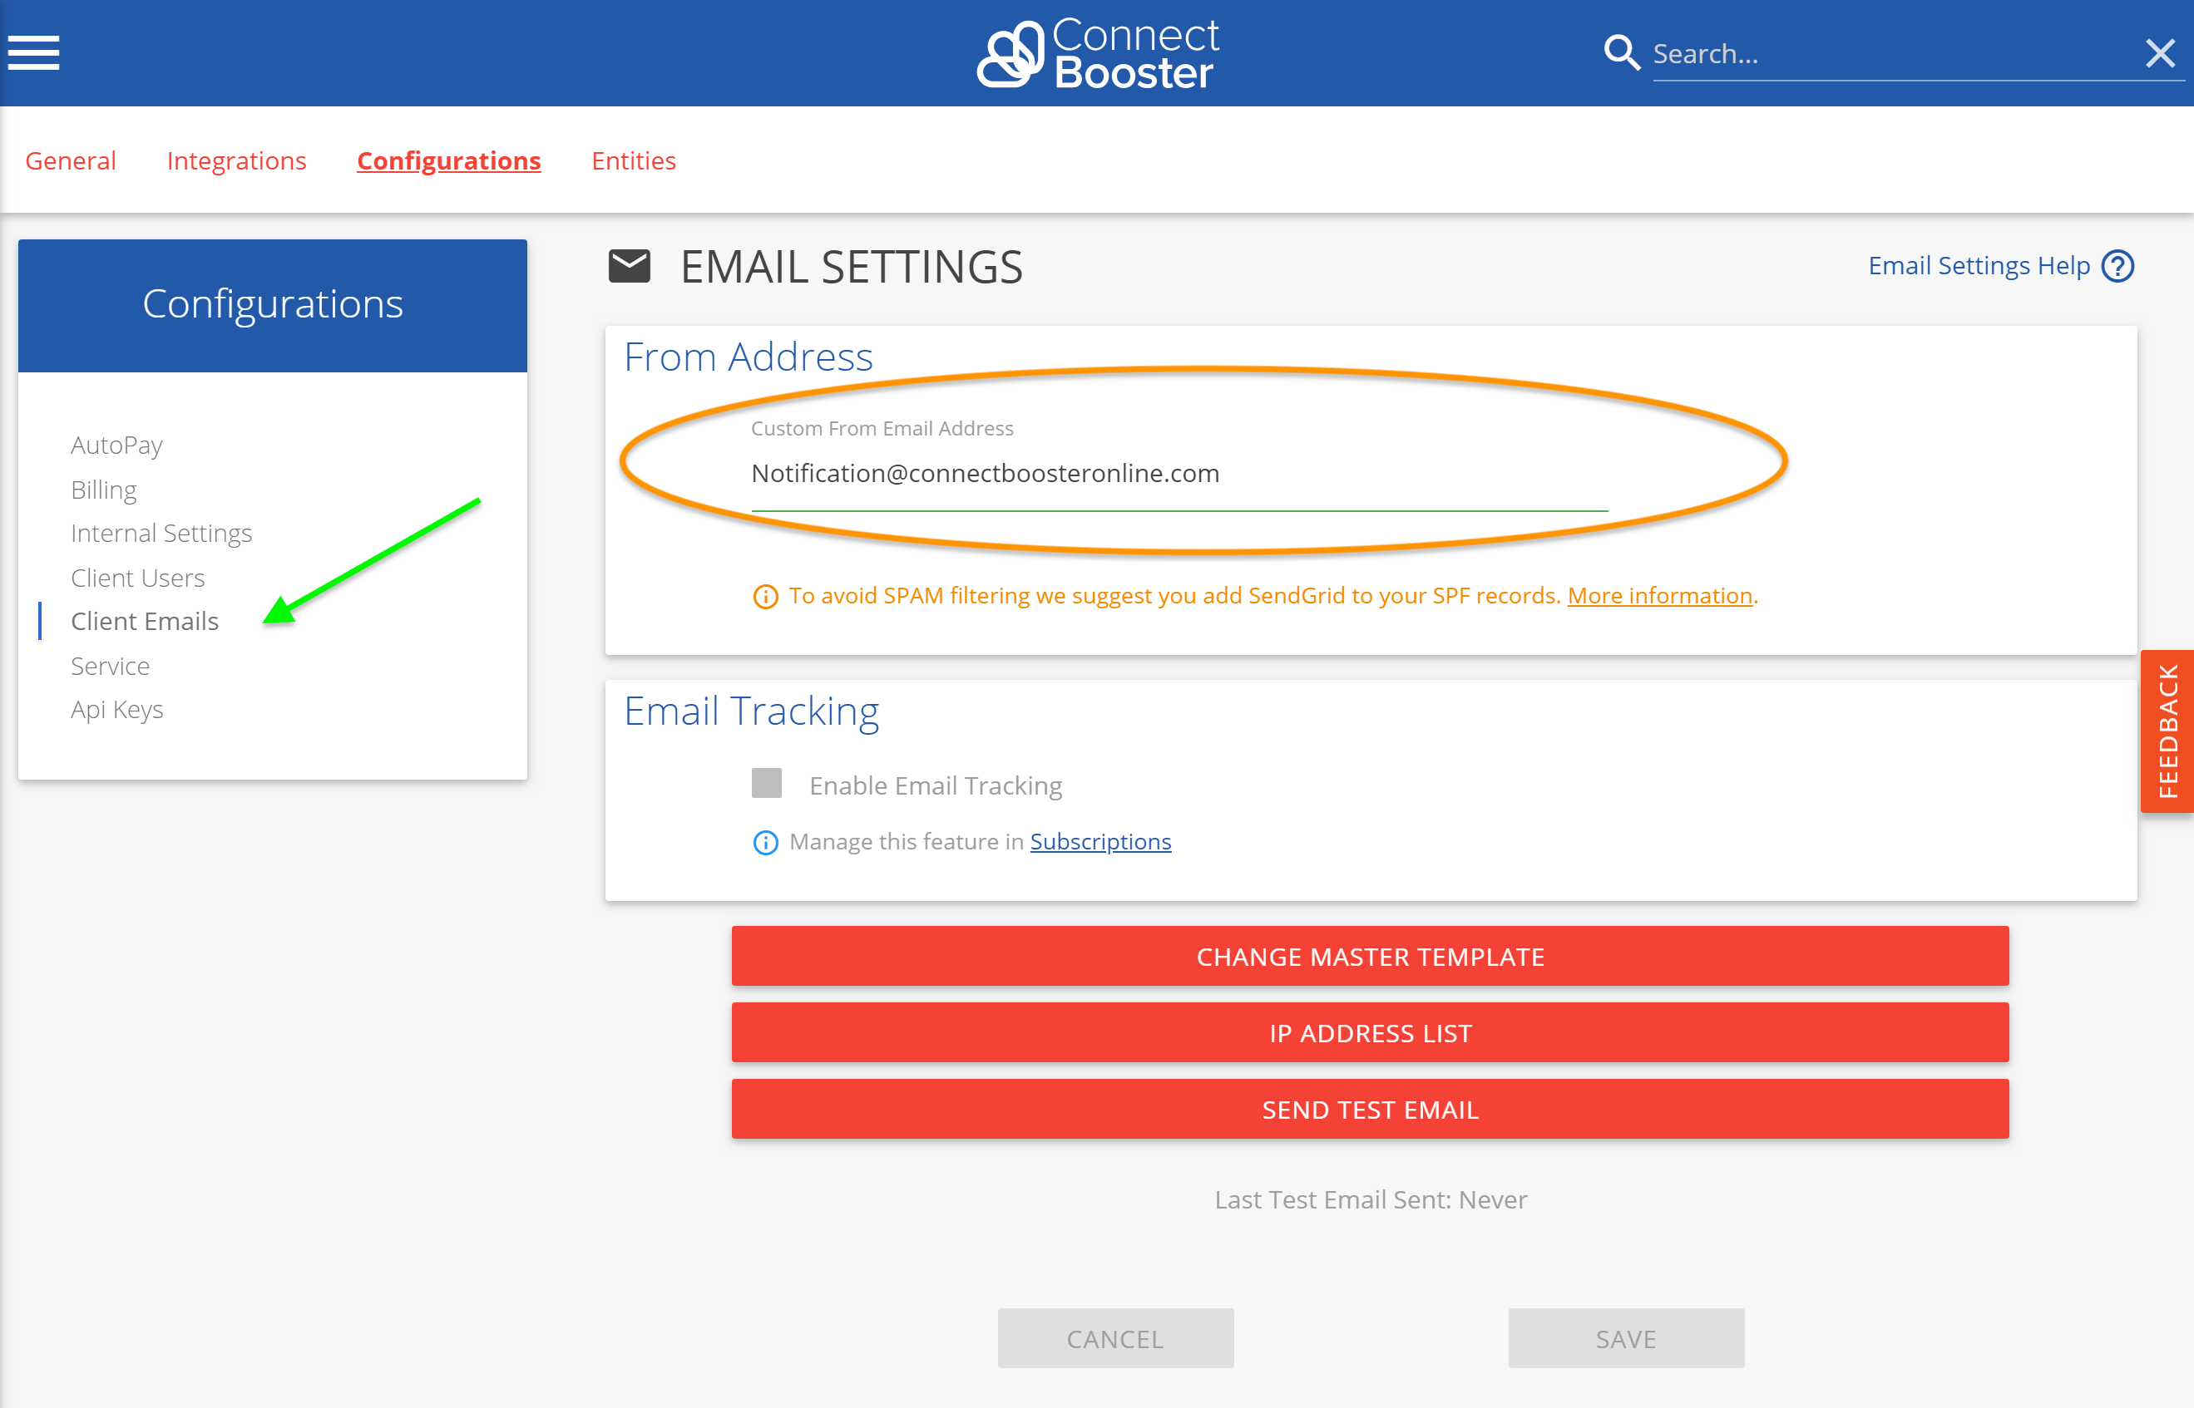Open the Integrations tab
This screenshot has height=1408, width=2194.
(x=236, y=161)
